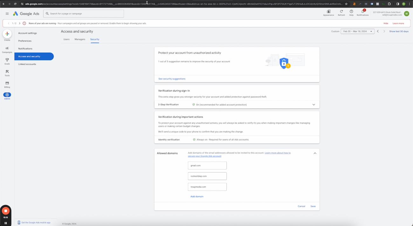Open Billing from the left rail
Image resolution: width=413 pixels, height=226 pixels.
coord(7,84)
